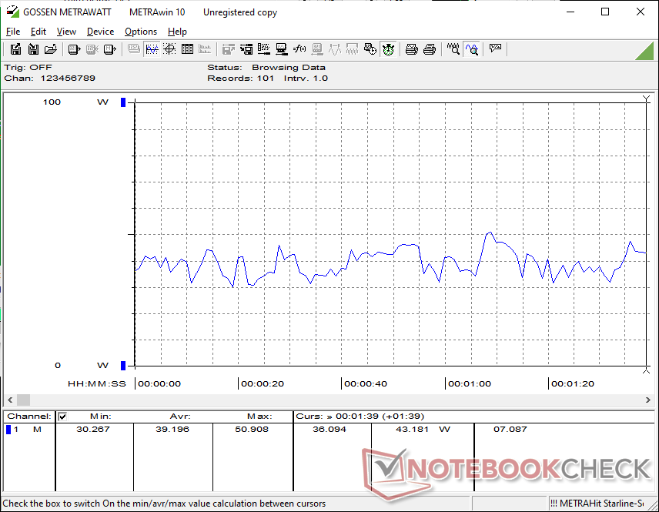Toggle the Y-t line graph view button

tap(152, 49)
